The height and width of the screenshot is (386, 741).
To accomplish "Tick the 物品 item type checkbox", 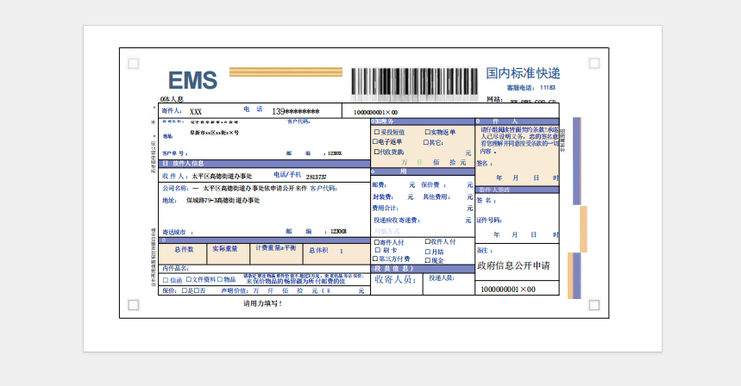I will click(220, 279).
